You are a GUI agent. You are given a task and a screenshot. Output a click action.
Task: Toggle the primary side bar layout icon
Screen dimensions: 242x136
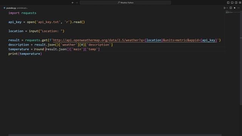[228, 3]
